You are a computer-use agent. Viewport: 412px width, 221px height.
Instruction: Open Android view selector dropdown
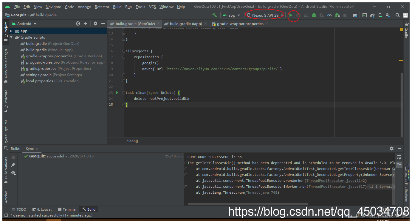pos(24,23)
